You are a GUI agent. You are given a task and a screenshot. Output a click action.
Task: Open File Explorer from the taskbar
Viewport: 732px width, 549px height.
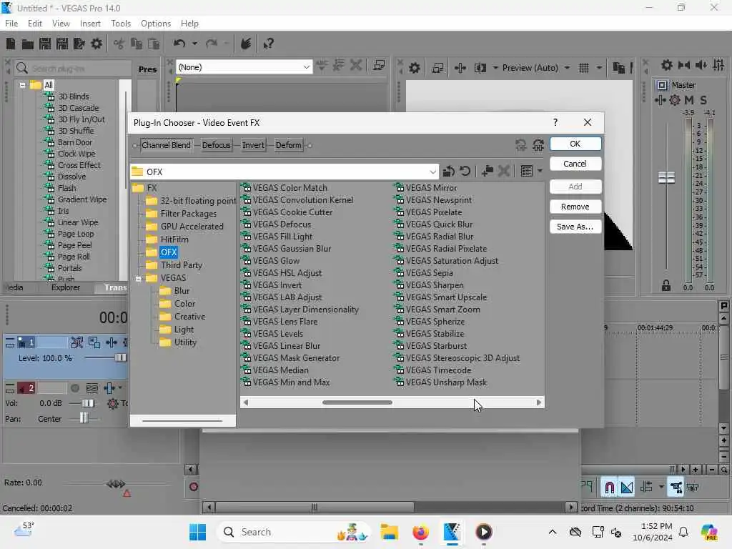coord(389,532)
